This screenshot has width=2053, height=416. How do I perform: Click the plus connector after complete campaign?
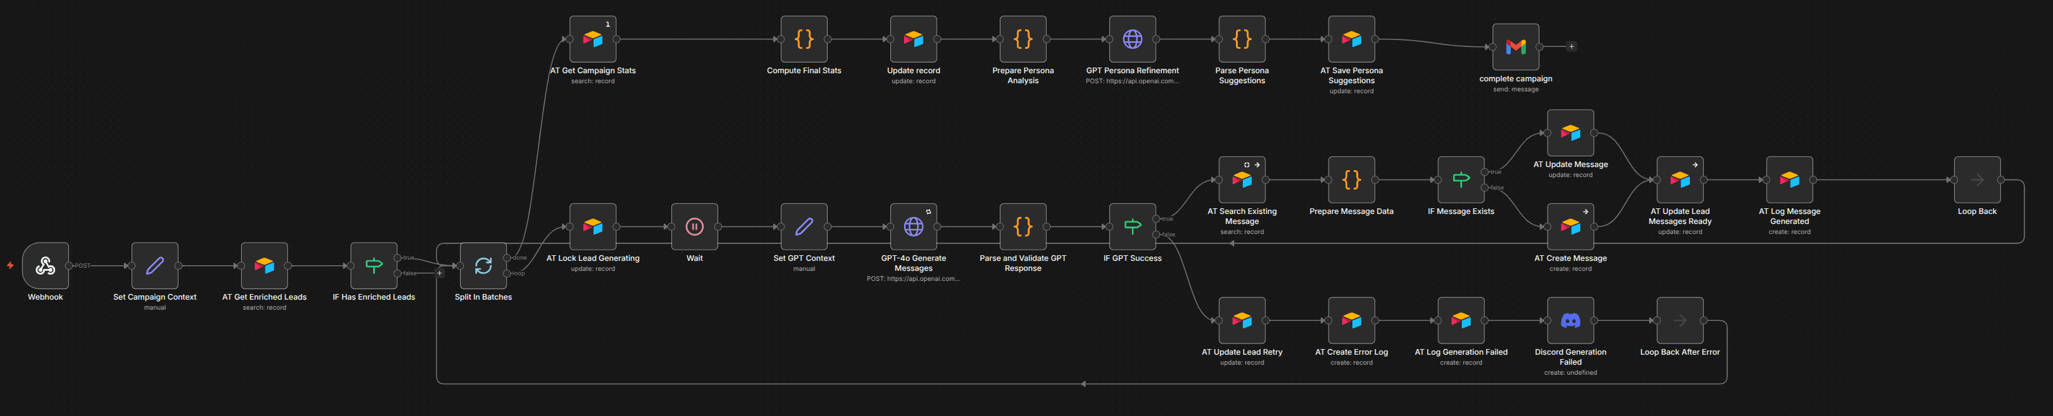point(1572,47)
